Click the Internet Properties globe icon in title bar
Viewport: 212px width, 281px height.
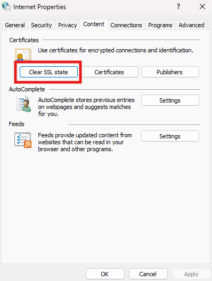point(6,6)
